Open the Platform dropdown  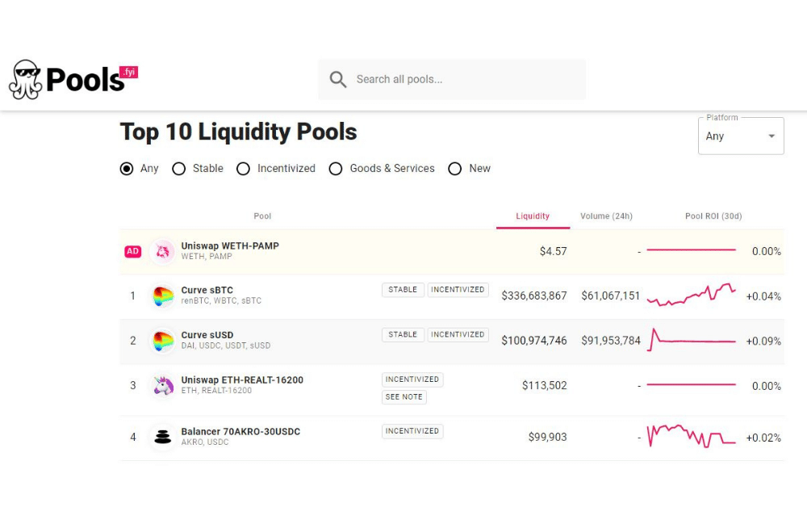[x=741, y=136]
